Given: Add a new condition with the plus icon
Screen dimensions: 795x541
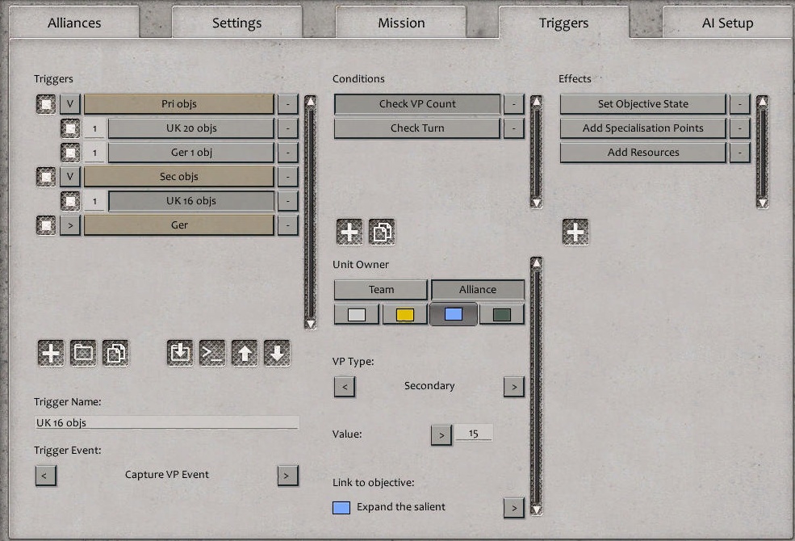Looking at the screenshot, I should click(x=349, y=232).
